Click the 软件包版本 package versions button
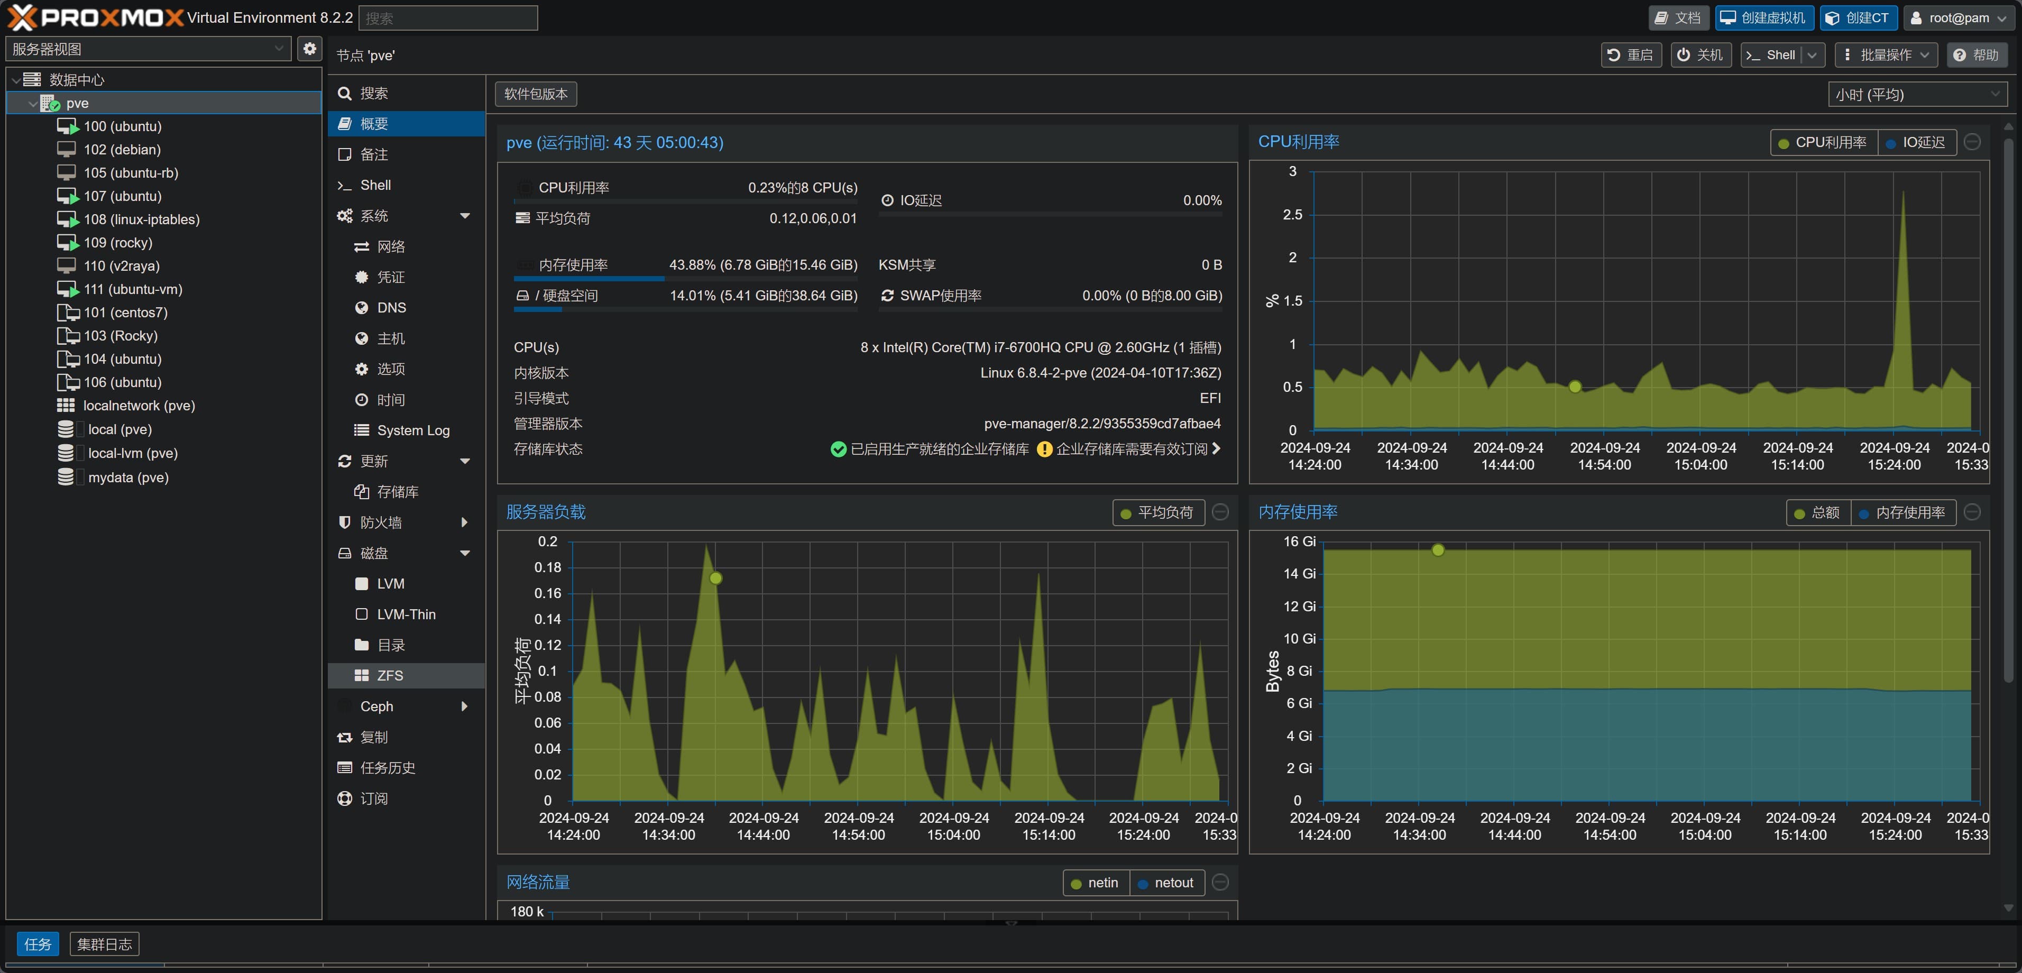The height and width of the screenshot is (973, 2022). click(536, 94)
